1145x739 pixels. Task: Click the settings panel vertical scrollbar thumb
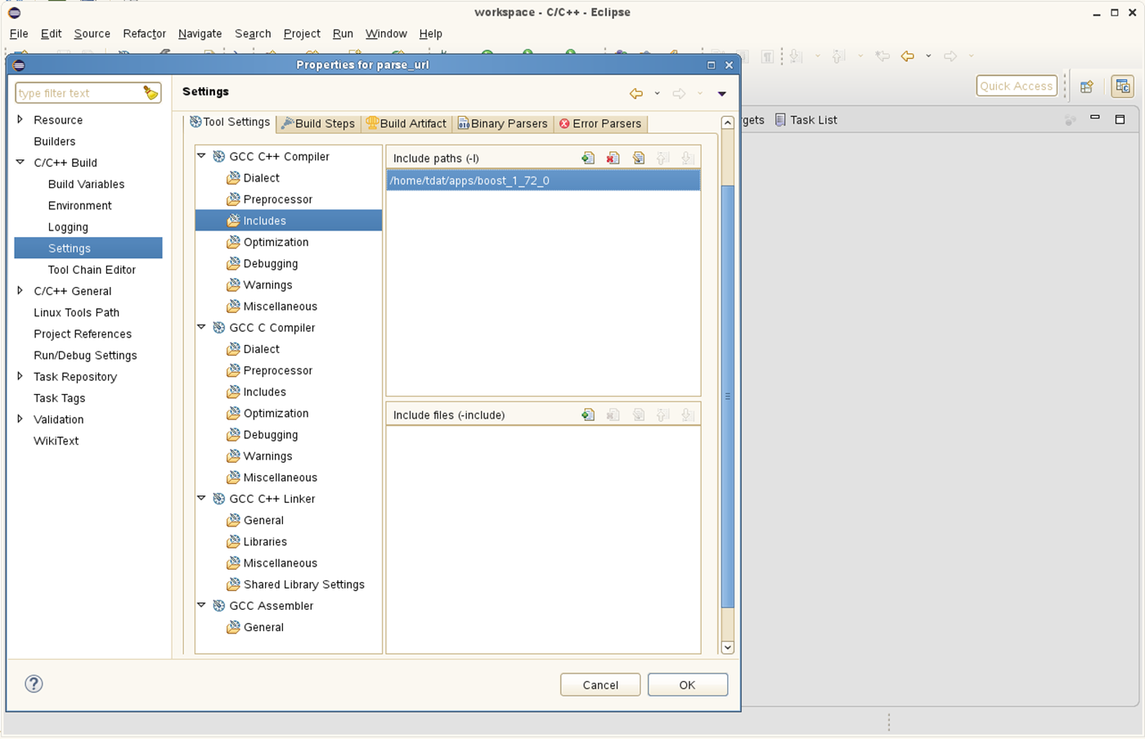pyautogui.click(x=727, y=396)
